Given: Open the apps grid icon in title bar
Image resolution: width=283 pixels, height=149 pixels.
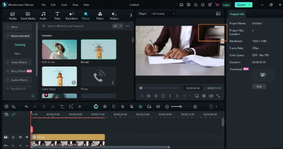Looking at the screenshot, I should tap(210, 5).
